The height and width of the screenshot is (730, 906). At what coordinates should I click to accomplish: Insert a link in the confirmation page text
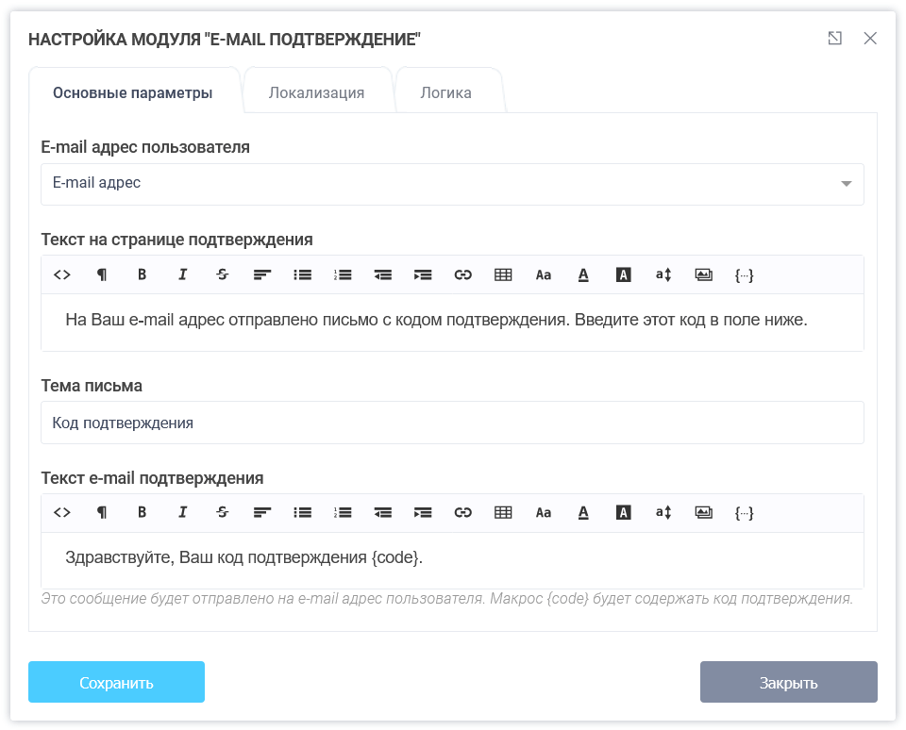[x=462, y=274]
